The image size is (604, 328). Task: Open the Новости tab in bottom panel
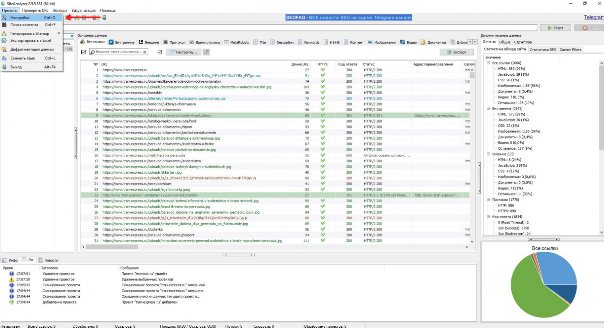click(48, 260)
